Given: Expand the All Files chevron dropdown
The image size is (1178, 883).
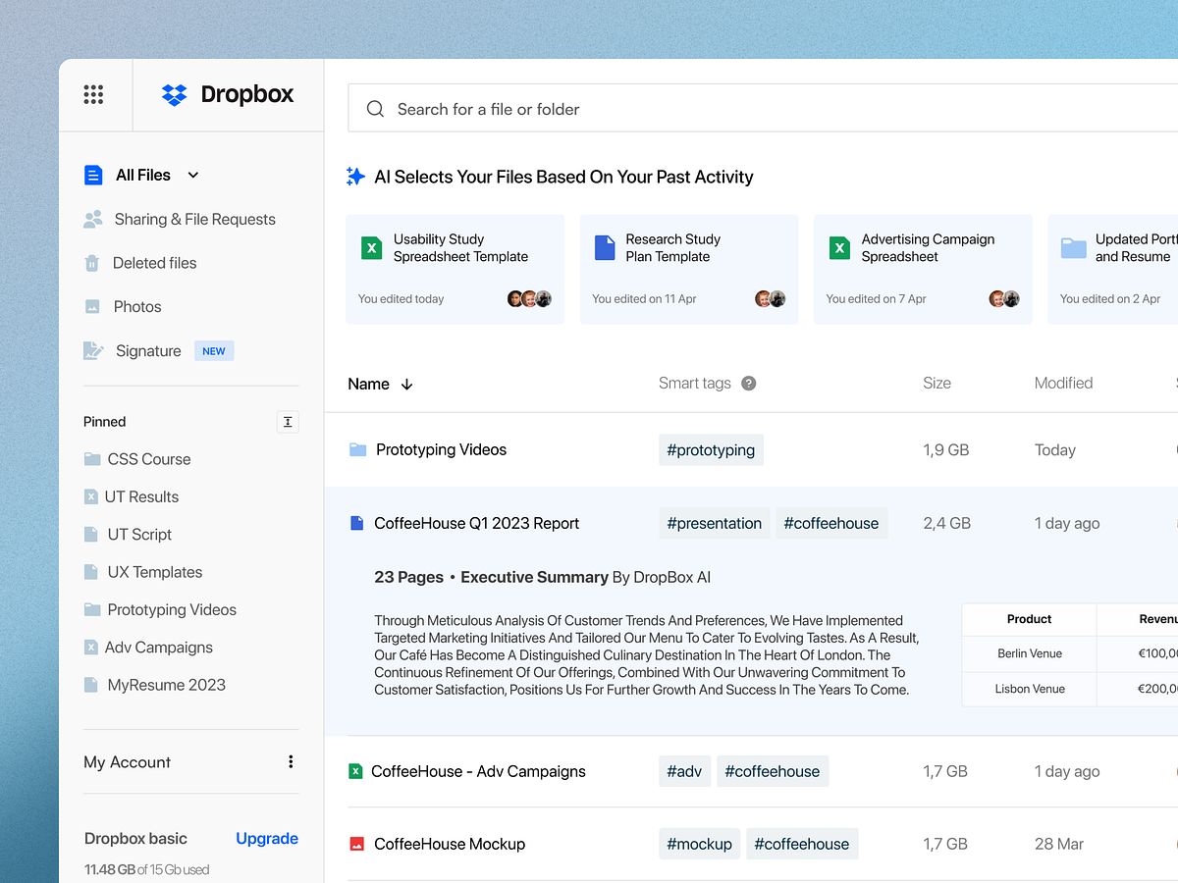Looking at the screenshot, I should click(x=192, y=175).
